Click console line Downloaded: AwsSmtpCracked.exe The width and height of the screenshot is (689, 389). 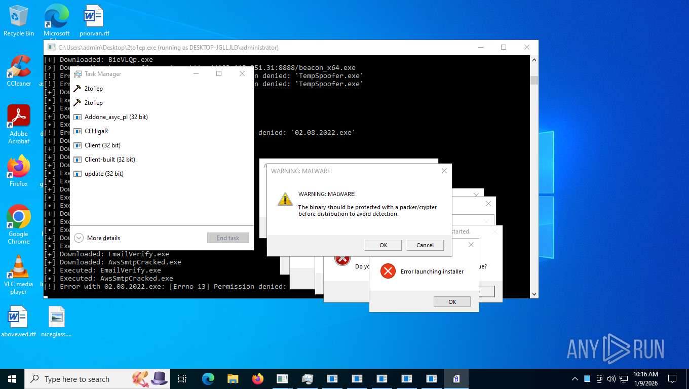pos(113,262)
